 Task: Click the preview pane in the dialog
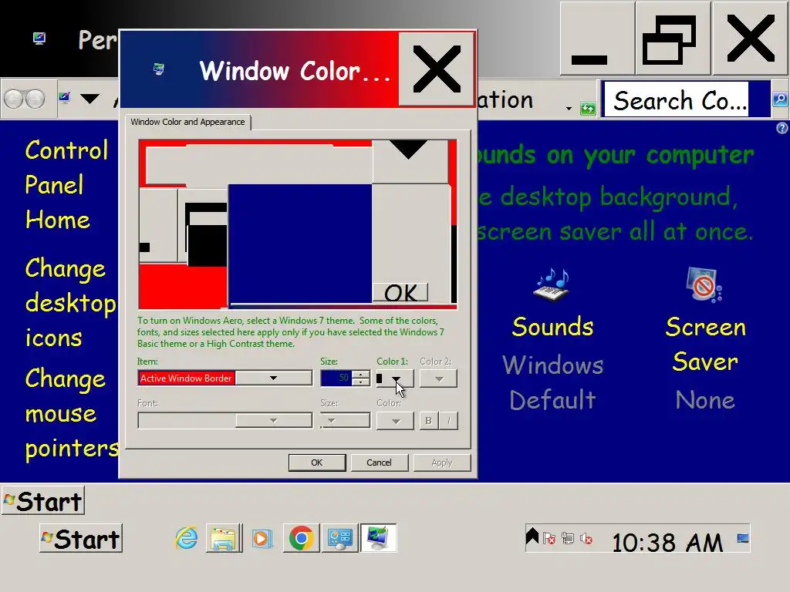298,224
